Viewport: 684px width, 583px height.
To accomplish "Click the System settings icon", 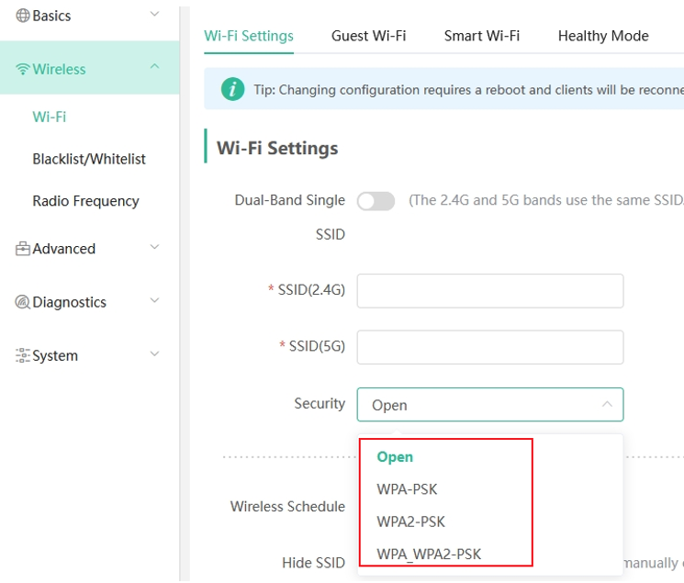I will coord(23,355).
